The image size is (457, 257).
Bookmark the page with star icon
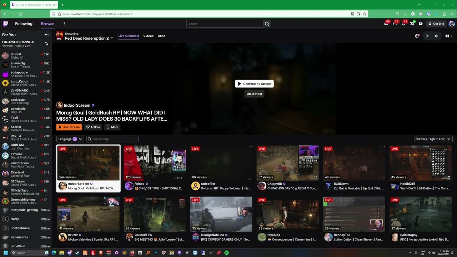click(365, 14)
